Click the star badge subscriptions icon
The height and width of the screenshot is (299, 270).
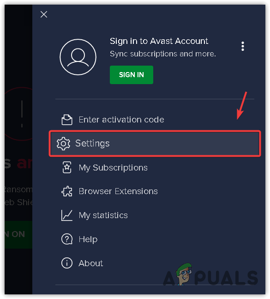pos(67,167)
